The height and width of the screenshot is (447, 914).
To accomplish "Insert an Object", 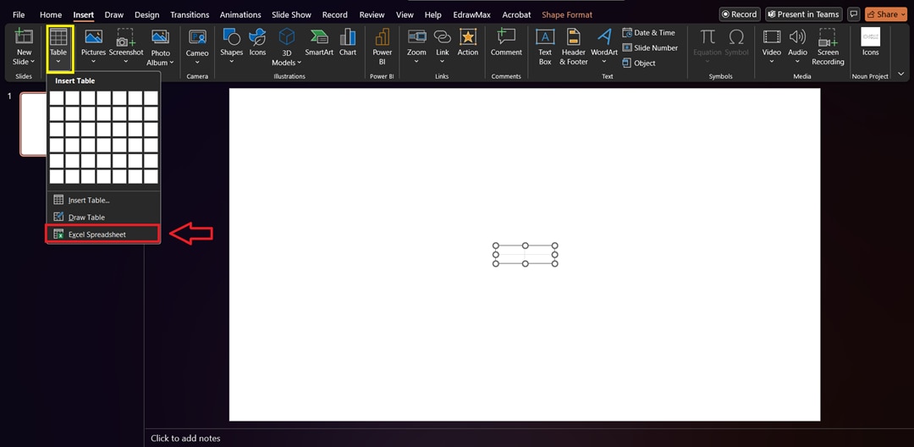I will point(639,63).
